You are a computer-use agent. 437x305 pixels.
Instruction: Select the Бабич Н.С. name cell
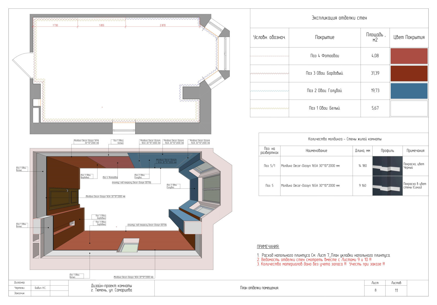(x=40, y=288)
